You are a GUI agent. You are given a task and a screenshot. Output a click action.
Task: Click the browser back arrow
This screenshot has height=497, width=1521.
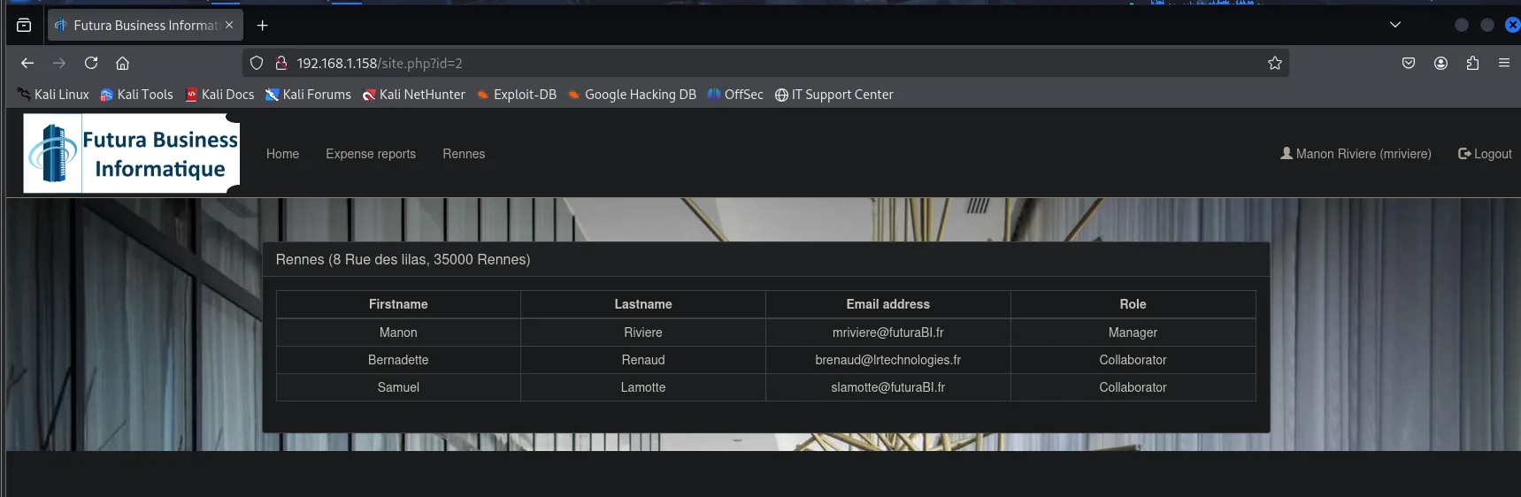pyautogui.click(x=27, y=63)
